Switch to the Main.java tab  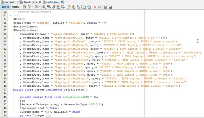tap(9, 2)
